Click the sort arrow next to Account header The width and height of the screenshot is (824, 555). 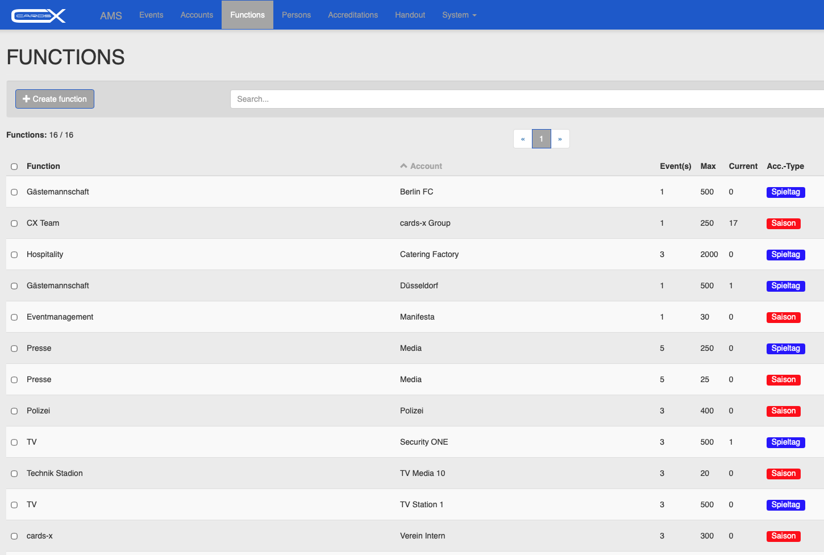403,166
